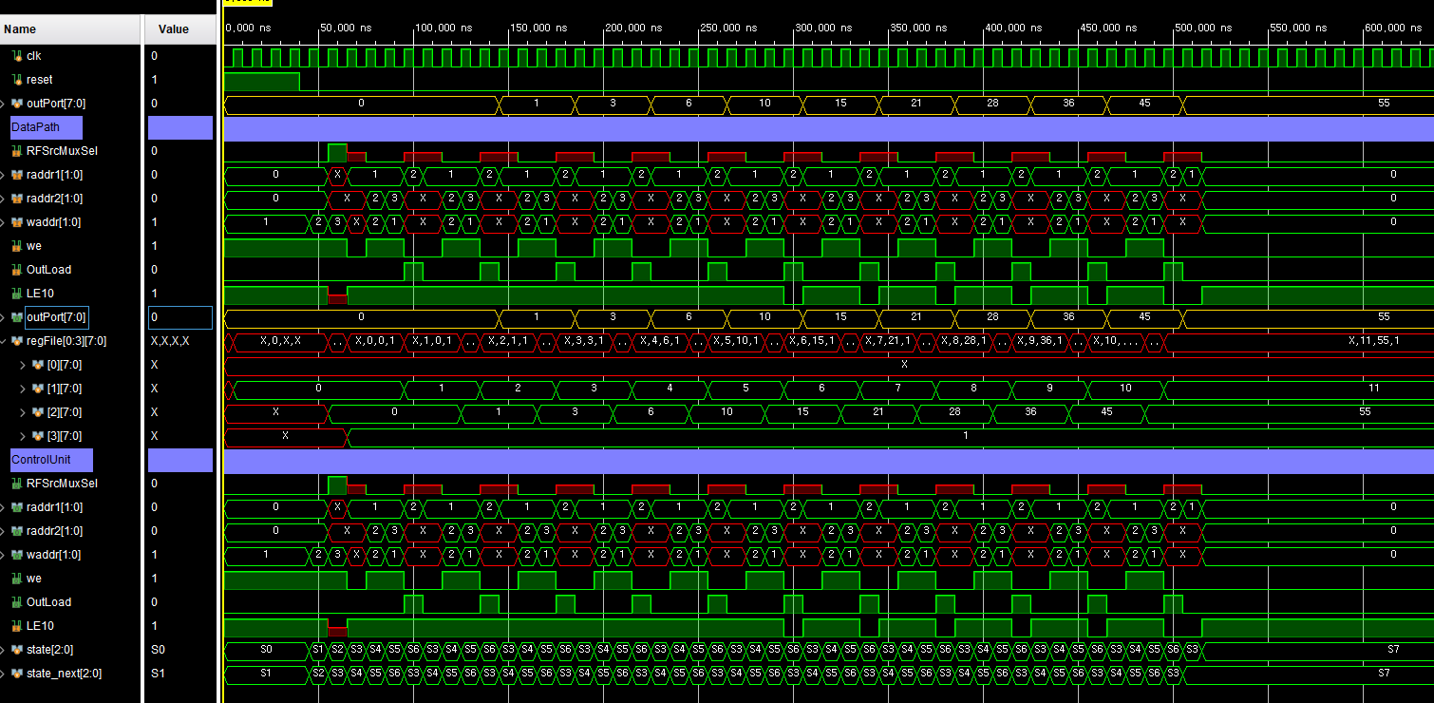Expand raddr2[1:0] under ControlUnit
Viewport: 1434px width, 703px height.
(x=4, y=531)
